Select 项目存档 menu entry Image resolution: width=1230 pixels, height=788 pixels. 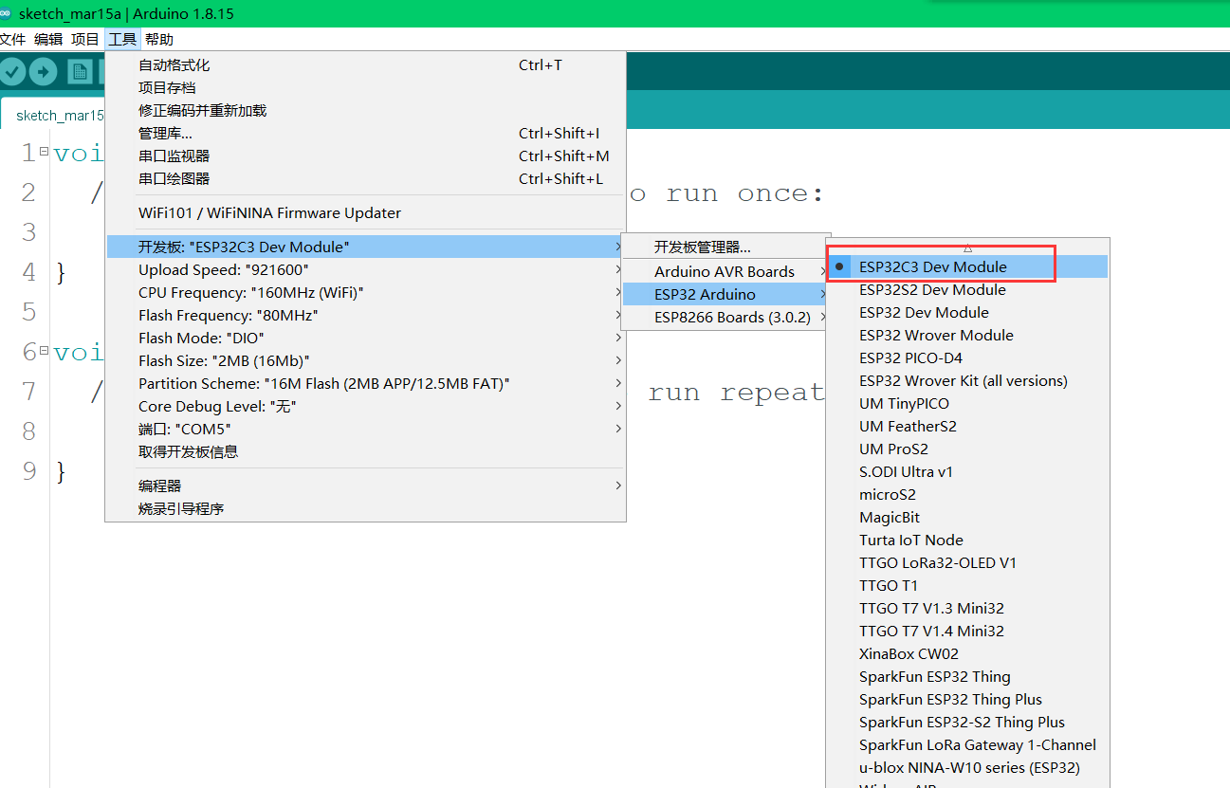(365, 88)
